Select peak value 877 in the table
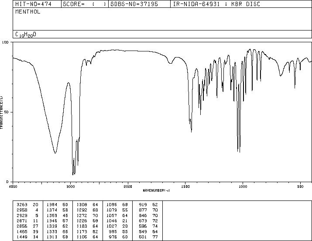Viewport: 312px width, 241px height. tap(143, 210)
